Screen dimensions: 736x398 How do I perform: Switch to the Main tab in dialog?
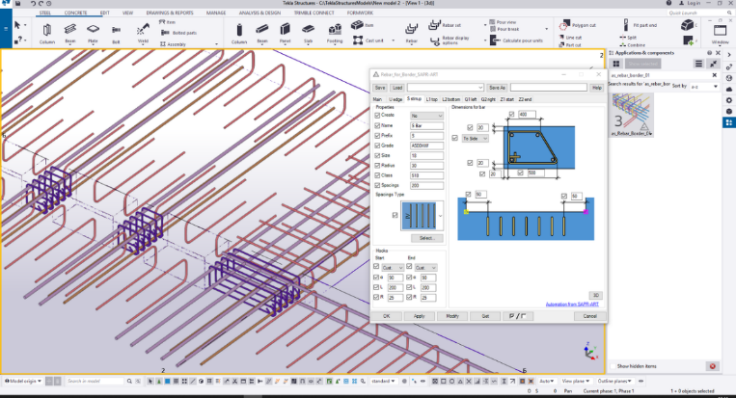[x=377, y=99]
